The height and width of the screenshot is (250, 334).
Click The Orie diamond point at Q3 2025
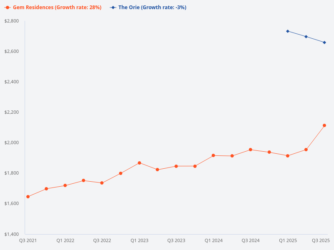tap(324, 42)
